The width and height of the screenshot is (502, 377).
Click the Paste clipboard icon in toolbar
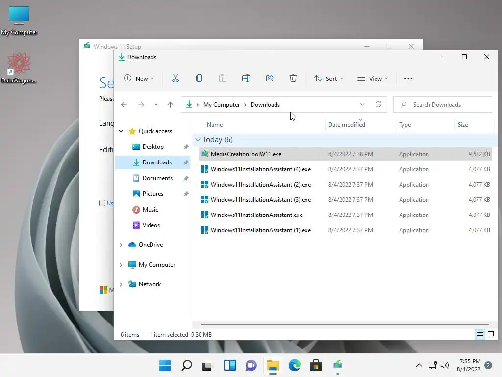tap(223, 78)
